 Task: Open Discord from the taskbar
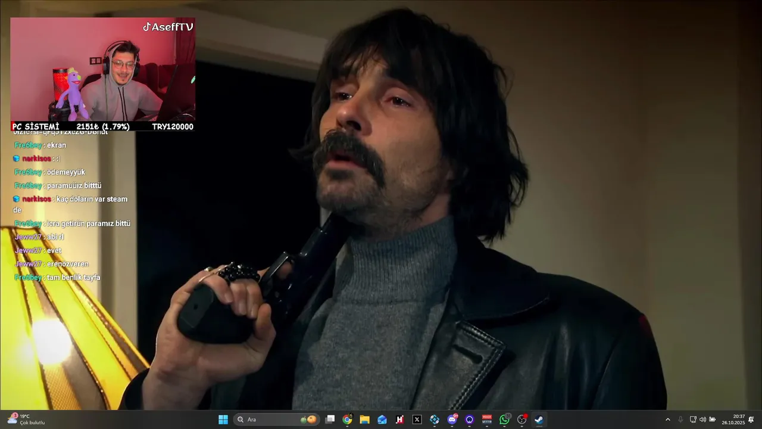coord(452,419)
